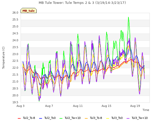Select the Tul2_Ts-8 legend label
165x123 pixels.
(29, 118)
